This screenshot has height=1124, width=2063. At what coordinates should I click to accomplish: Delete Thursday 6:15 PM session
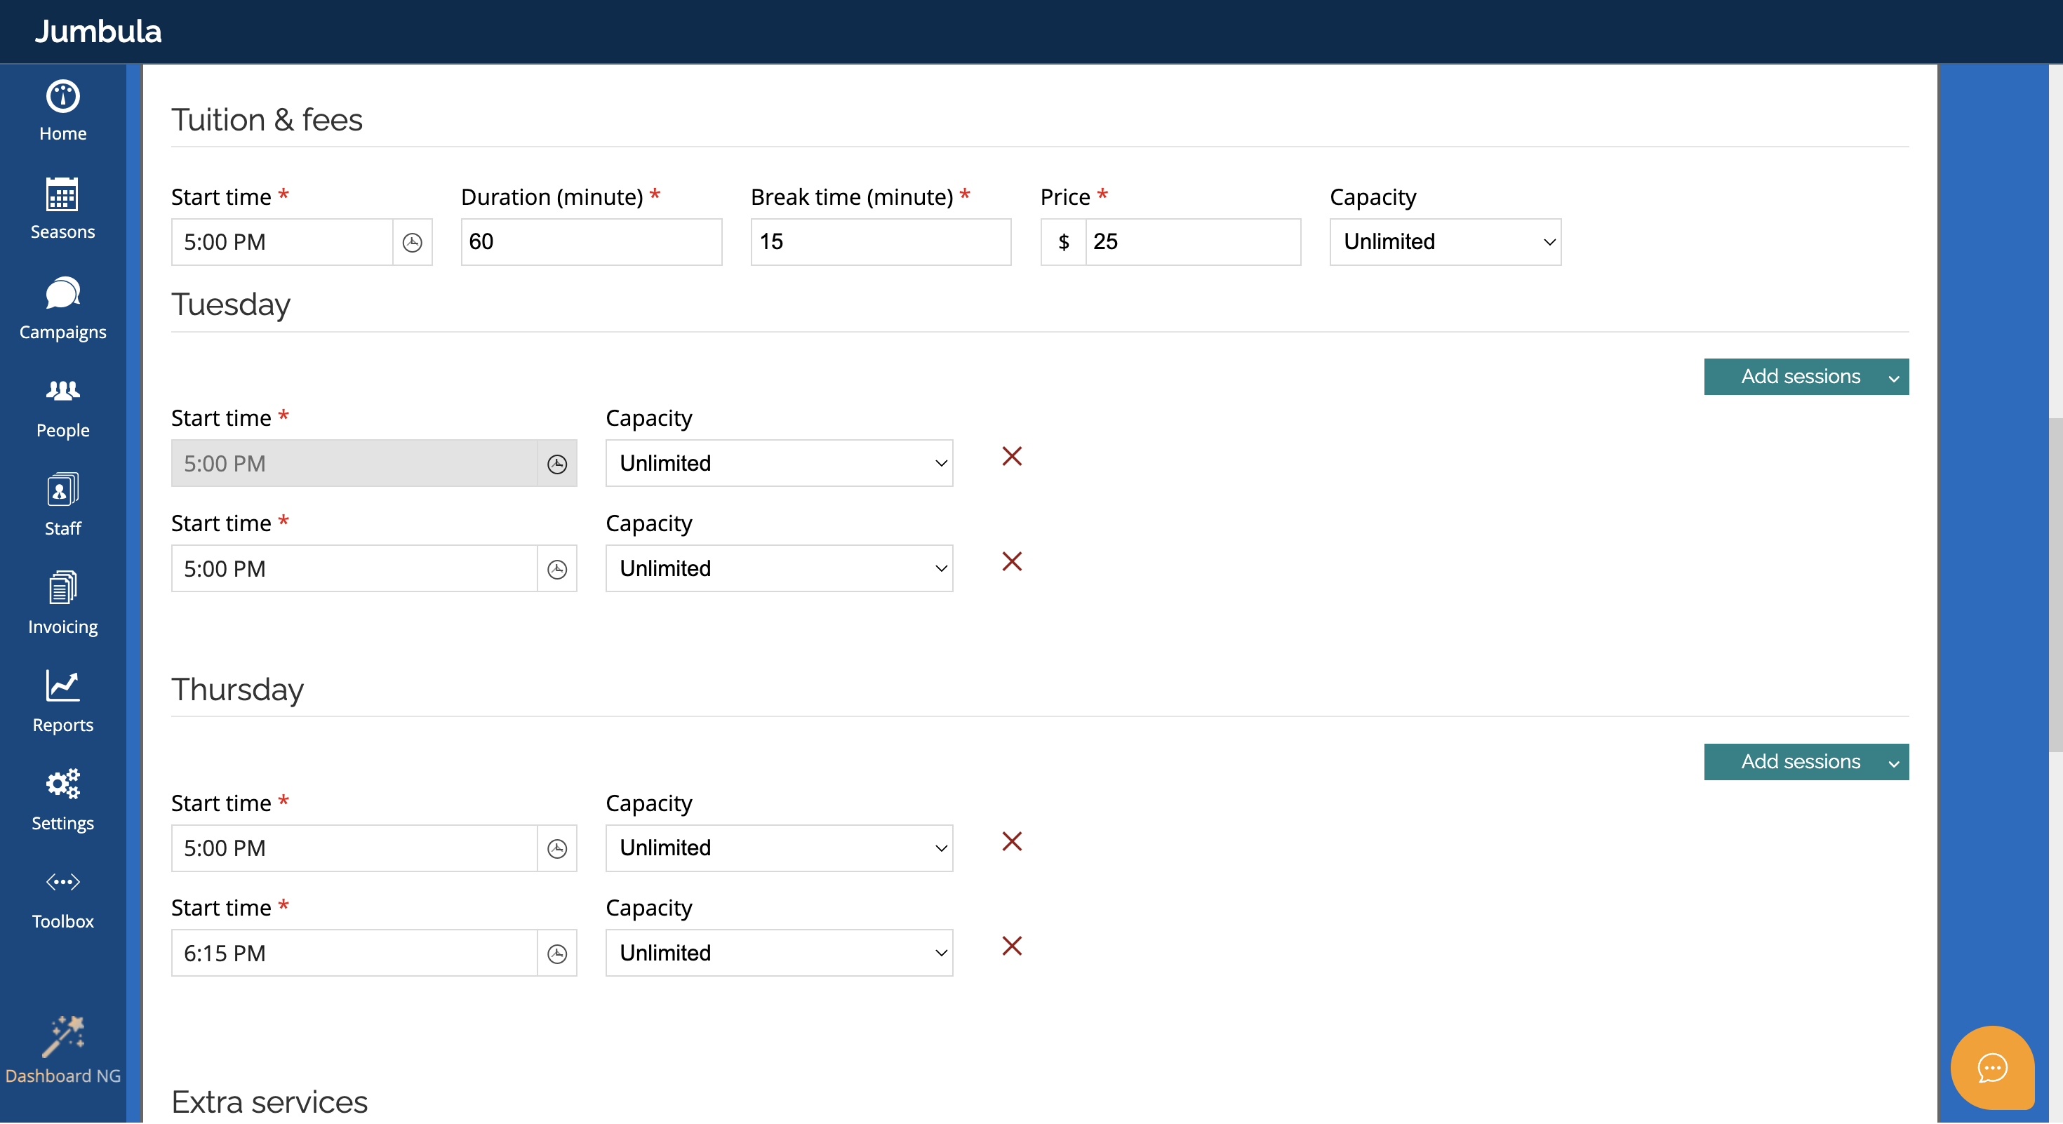pos(1011,946)
